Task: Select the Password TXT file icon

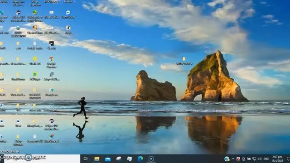Action: pos(35,139)
